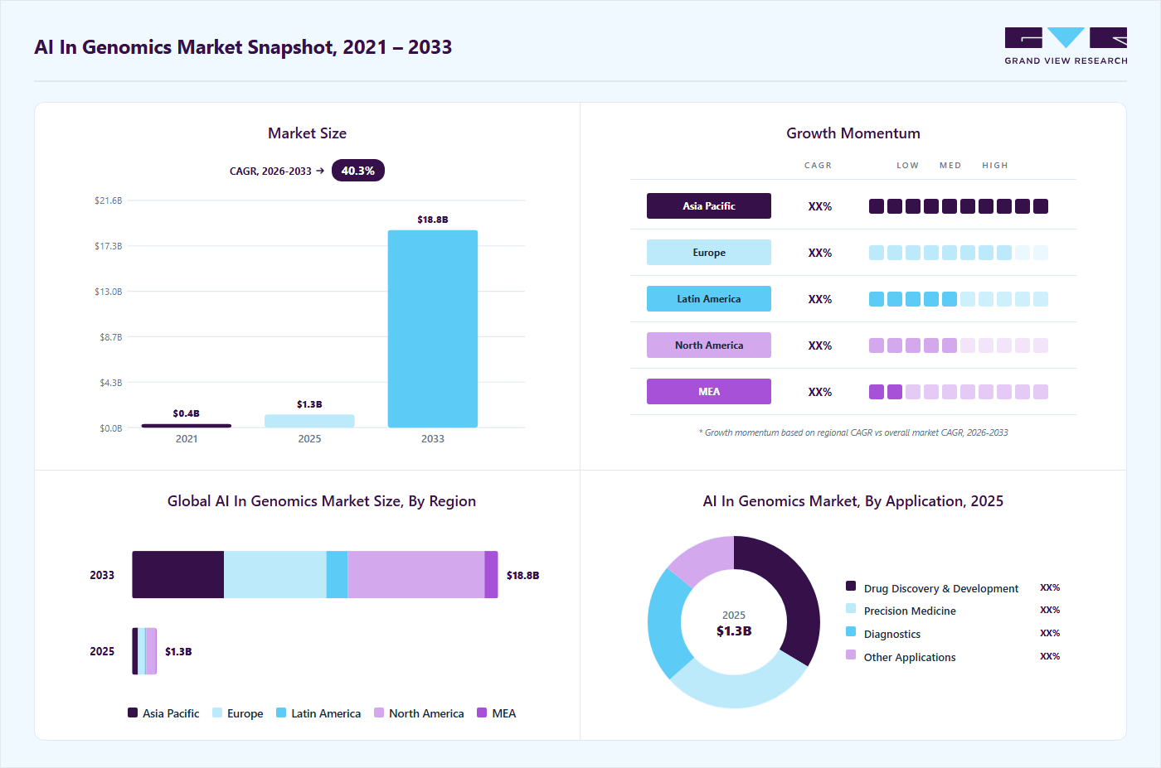Click the MEA XX% CAGR value

tap(820, 392)
